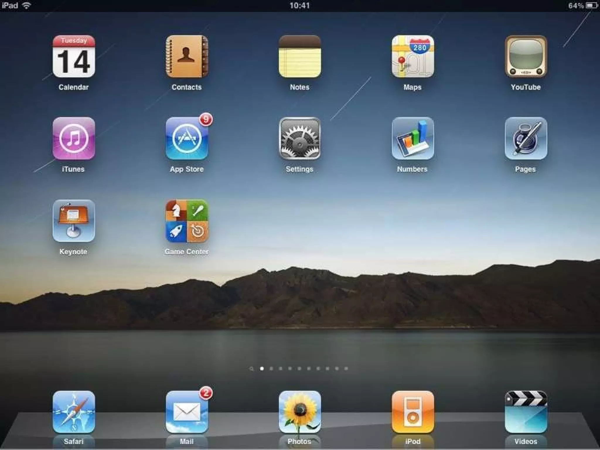Open Safari from the dock
The width and height of the screenshot is (600, 450).
click(74, 412)
